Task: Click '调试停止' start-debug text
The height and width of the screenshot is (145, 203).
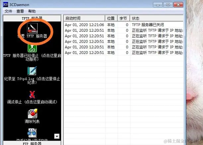Action: [x=32, y=102]
